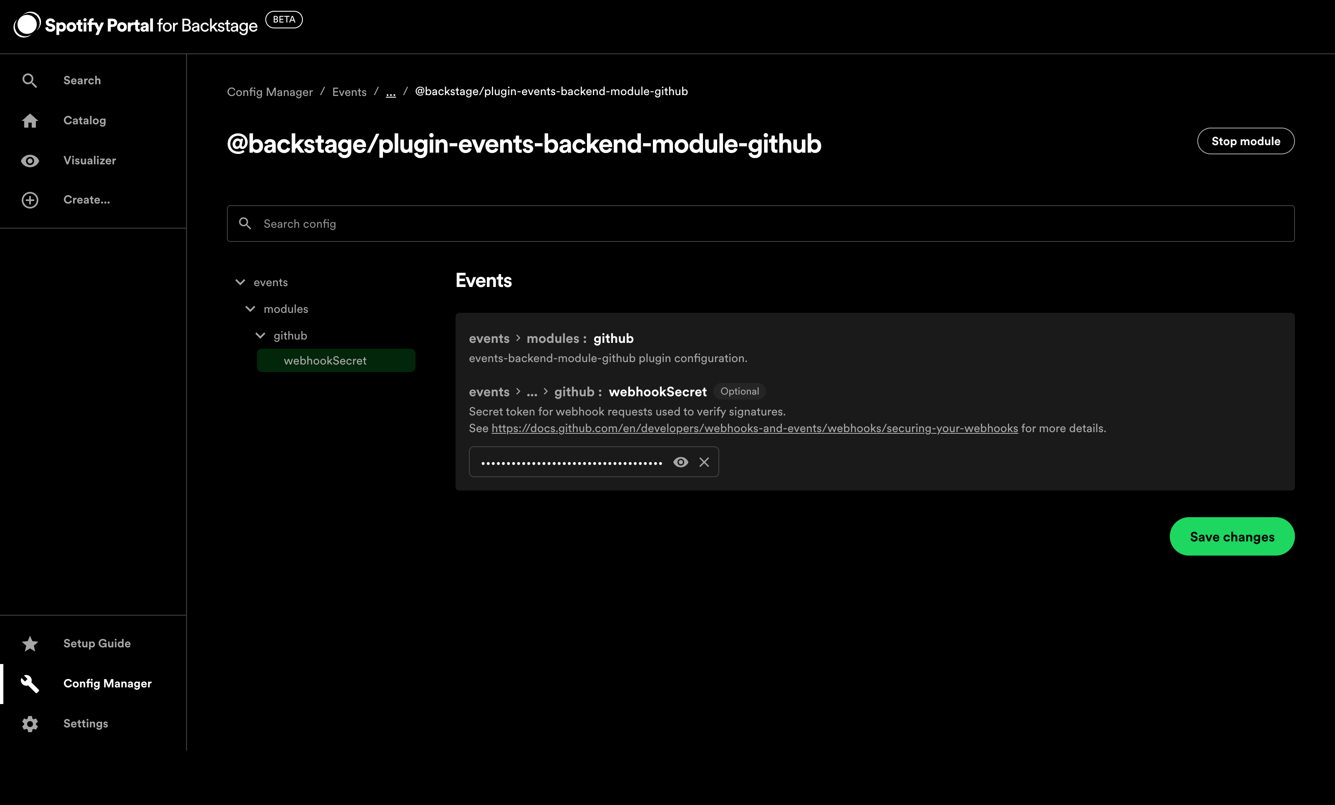
Task: Open Config Manager sidebar label
Action: 107,683
